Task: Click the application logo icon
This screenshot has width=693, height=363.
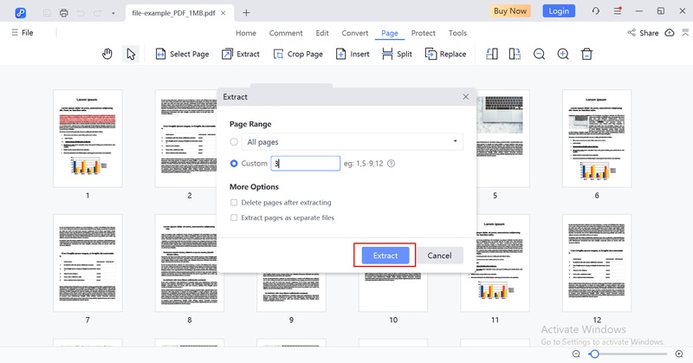Action: click(20, 13)
